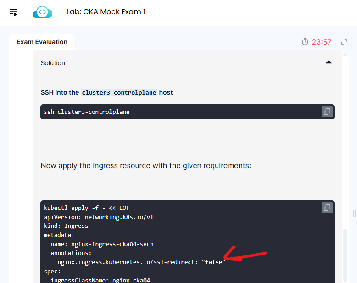Click inside the ssh command code block
This screenshot has height=283, width=357.
point(184,112)
